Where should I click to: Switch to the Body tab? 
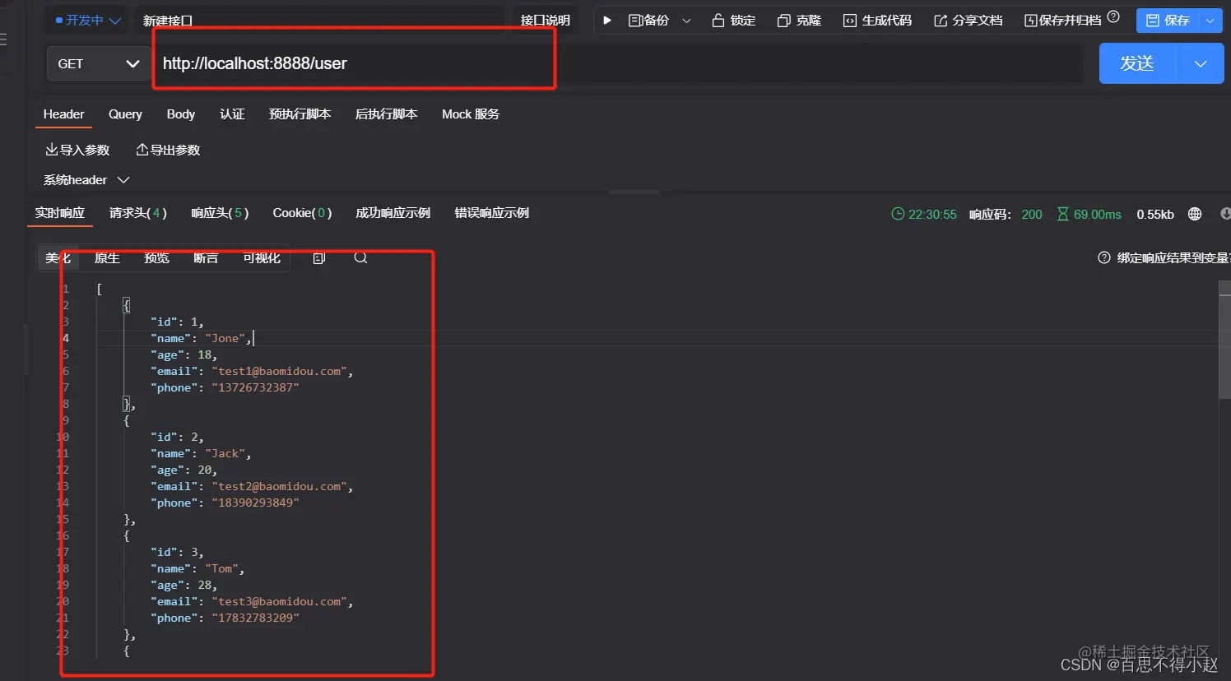tap(181, 114)
